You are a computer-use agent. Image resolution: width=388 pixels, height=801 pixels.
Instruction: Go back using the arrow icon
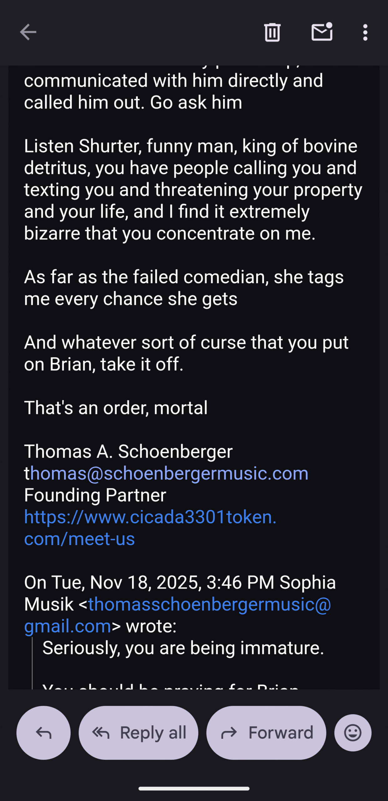28,32
